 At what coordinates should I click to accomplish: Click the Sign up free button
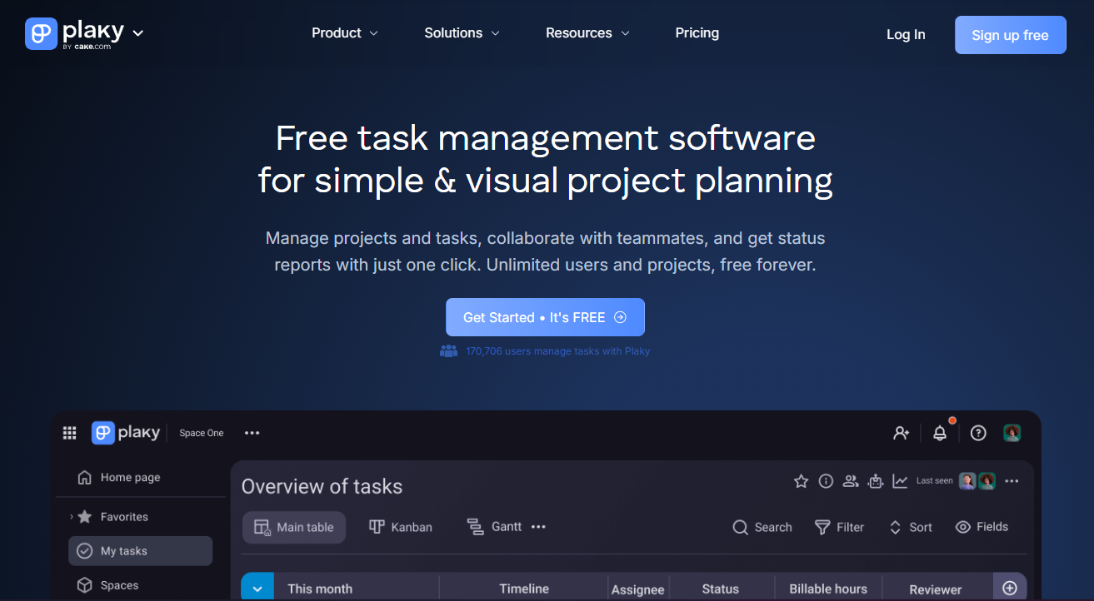tap(1010, 35)
